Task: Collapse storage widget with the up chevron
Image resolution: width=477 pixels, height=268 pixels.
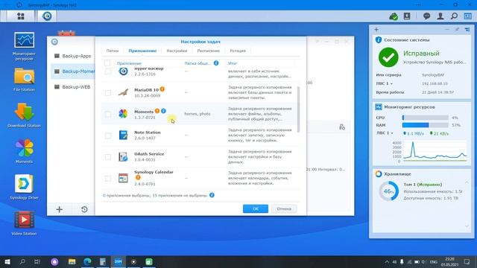Action: [x=467, y=182]
